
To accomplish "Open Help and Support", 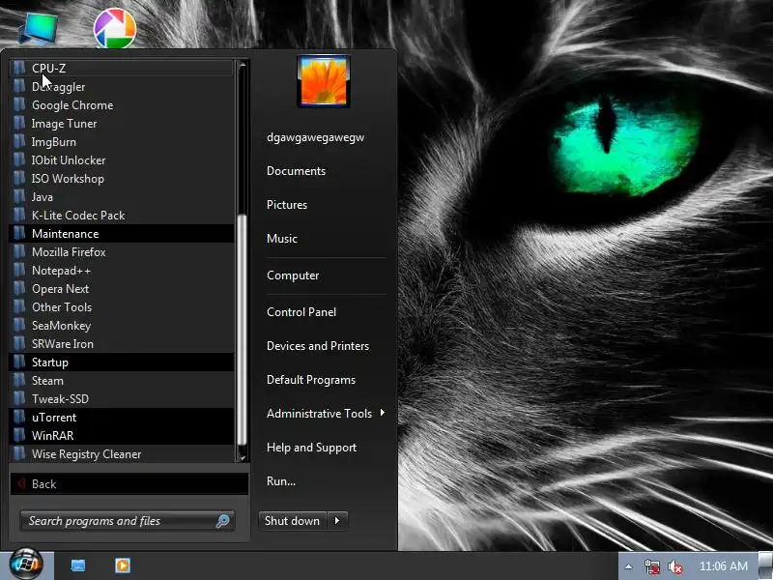I will click(311, 448).
